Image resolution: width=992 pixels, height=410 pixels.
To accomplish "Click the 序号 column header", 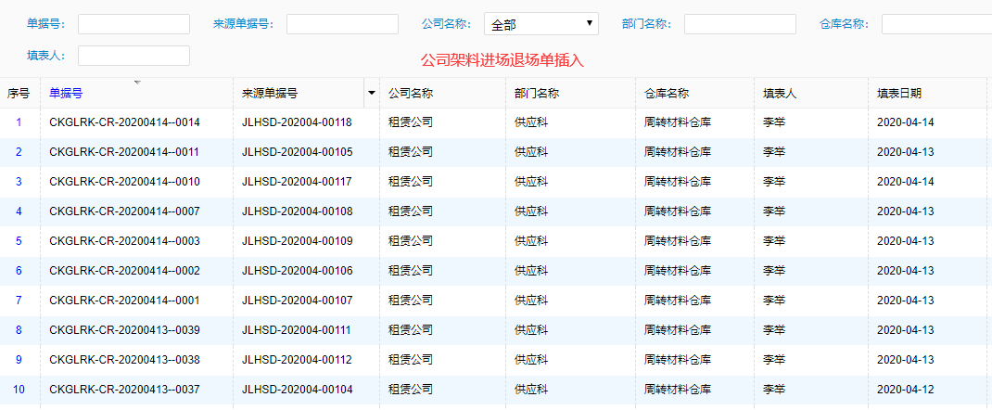I will (x=19, y=94).
